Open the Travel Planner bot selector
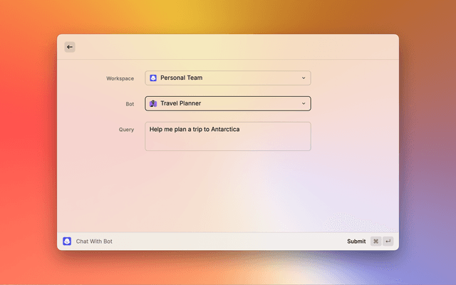Viewport: 456px width, 285px height. tap(228, 103)
